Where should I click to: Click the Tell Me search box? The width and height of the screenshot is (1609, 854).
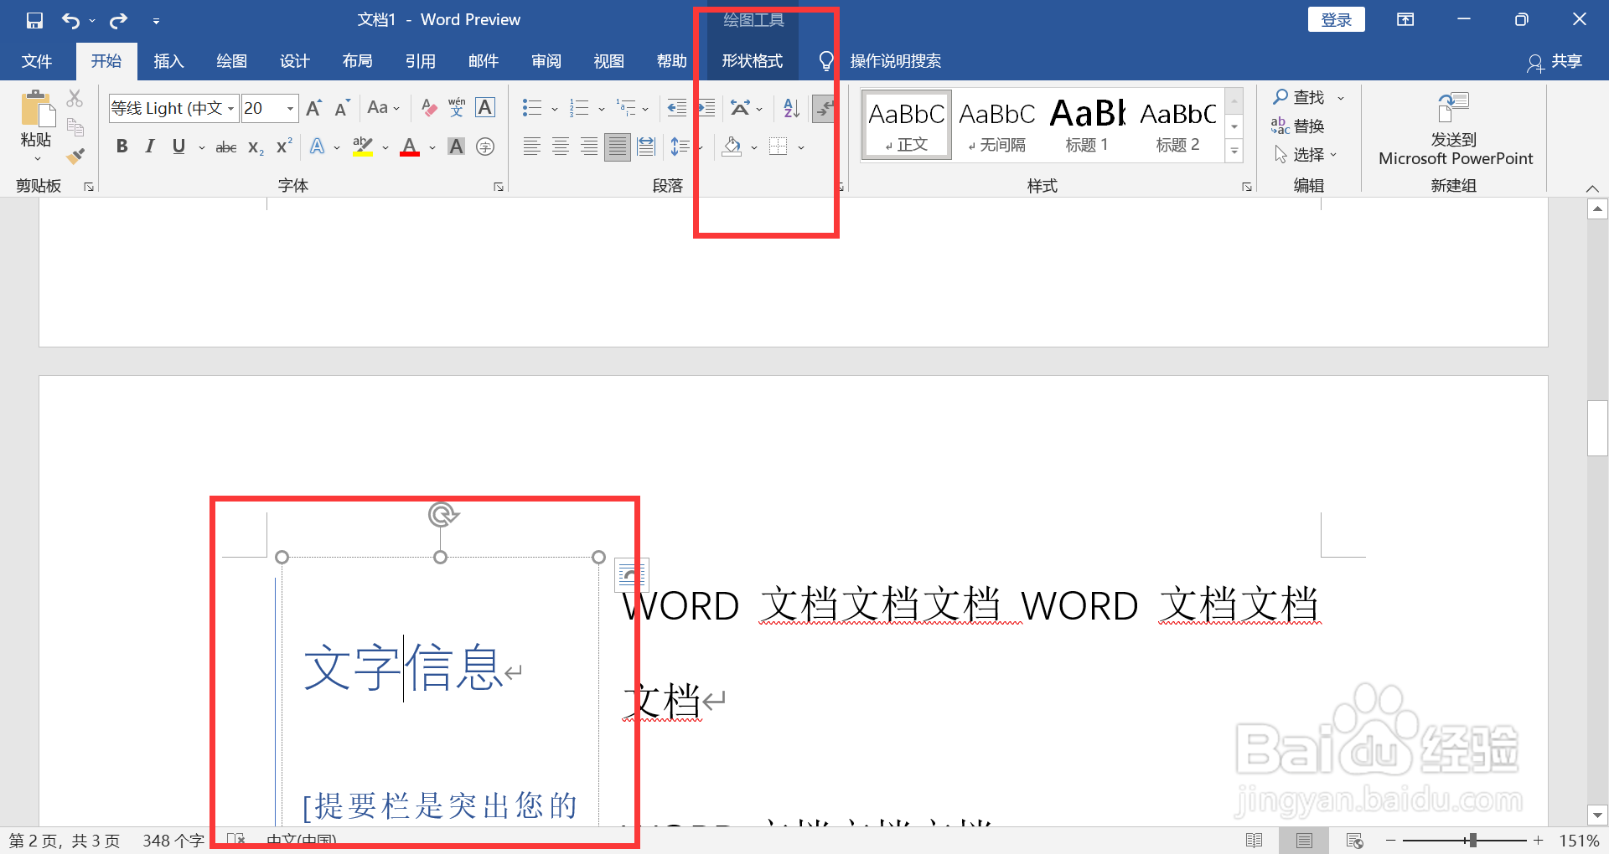(895, 61)
